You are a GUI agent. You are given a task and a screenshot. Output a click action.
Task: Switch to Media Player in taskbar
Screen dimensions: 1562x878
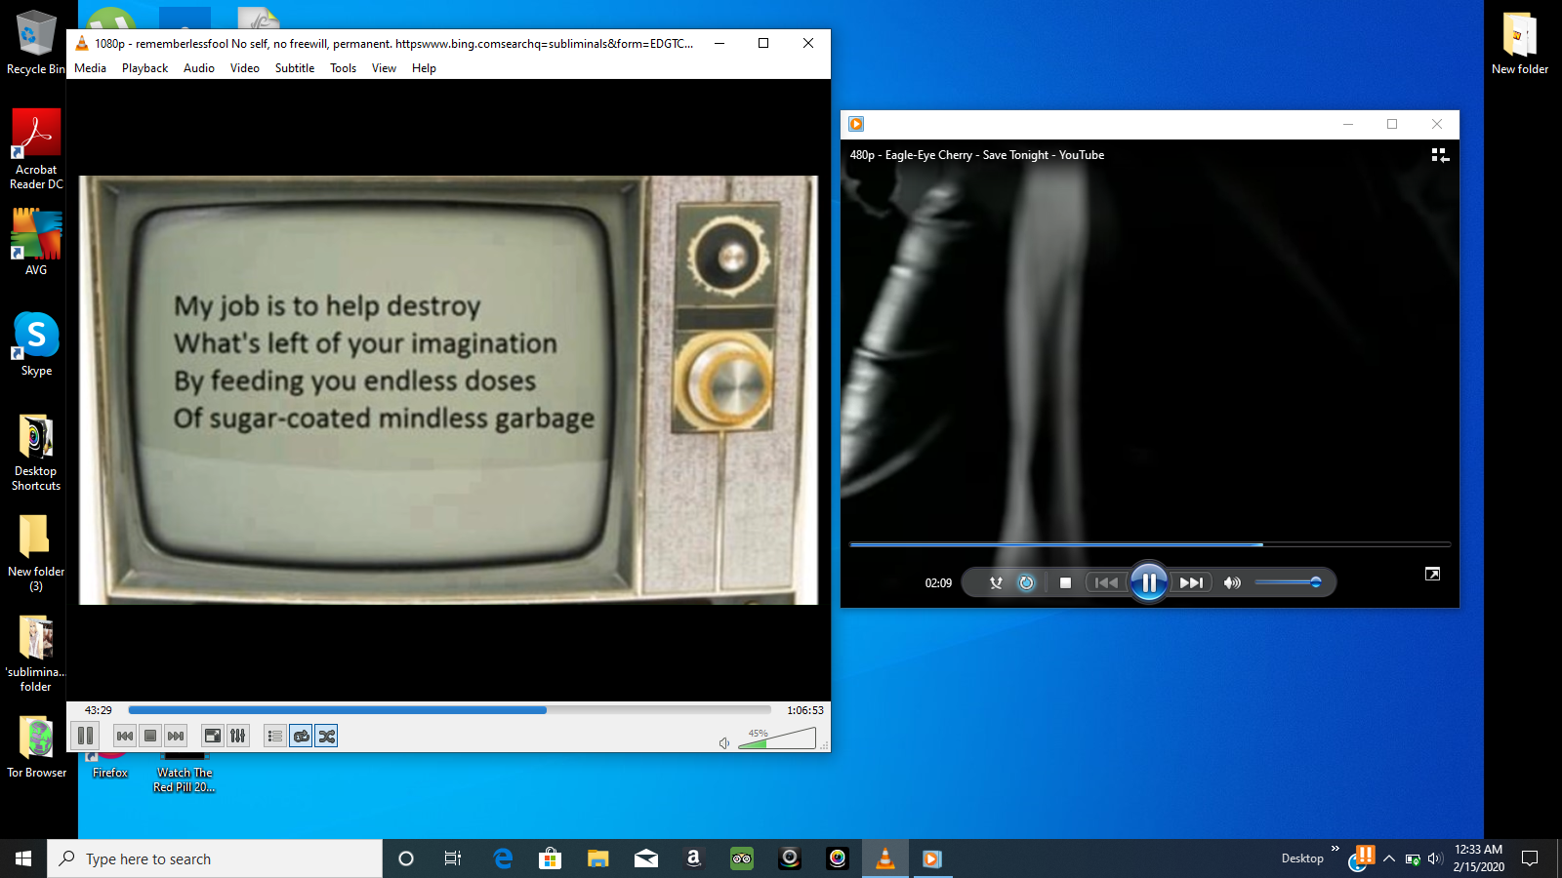click(932, 858)
